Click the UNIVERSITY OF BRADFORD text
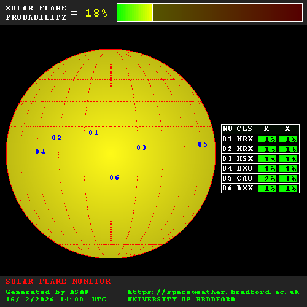This screenshot has width=307, height=307. point(181,300)
